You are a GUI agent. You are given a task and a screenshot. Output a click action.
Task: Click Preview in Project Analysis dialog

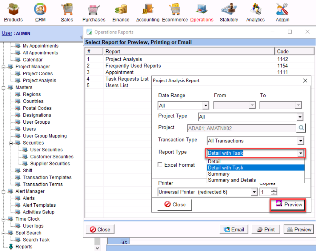click(x=288, y=205)
